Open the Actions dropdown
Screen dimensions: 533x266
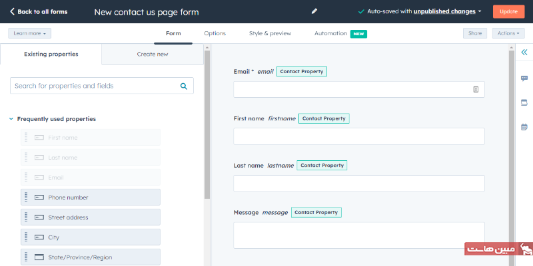(x=508, y=33)
